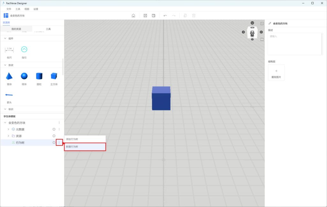
Task: Collapse the 形状 shapes section
Action: [5, 65]
